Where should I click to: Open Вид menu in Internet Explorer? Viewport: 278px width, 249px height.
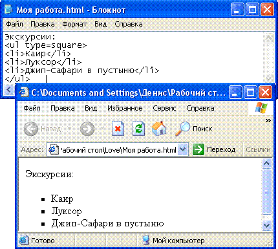[x=91, y=108]
